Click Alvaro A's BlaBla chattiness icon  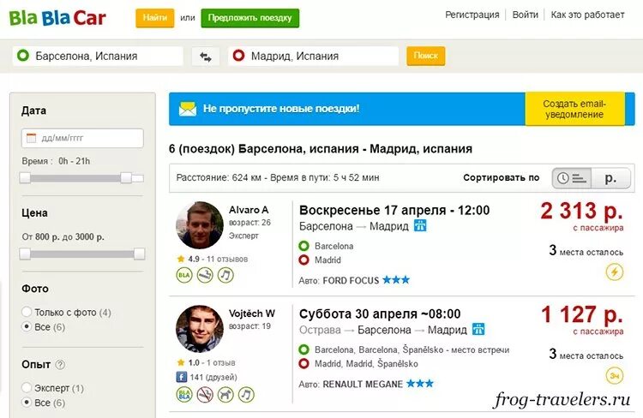pos(184,275)
